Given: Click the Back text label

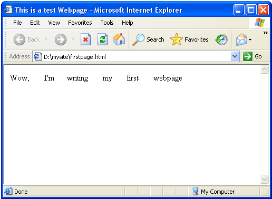Looking at the screenshot, I should click(33, 39).
